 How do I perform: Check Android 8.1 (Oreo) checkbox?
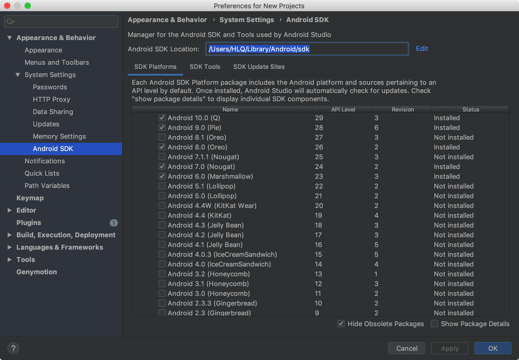tap(162, 137)
